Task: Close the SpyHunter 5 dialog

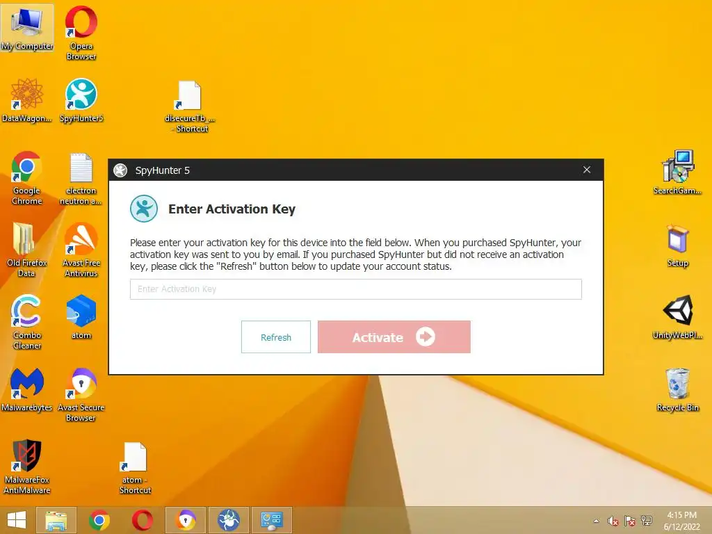Action: click(x=587, y=170)
